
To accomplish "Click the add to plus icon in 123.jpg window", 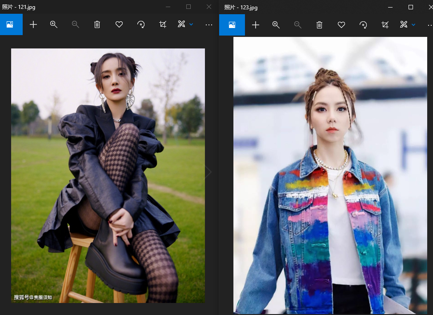I will (x=256, y=25).
